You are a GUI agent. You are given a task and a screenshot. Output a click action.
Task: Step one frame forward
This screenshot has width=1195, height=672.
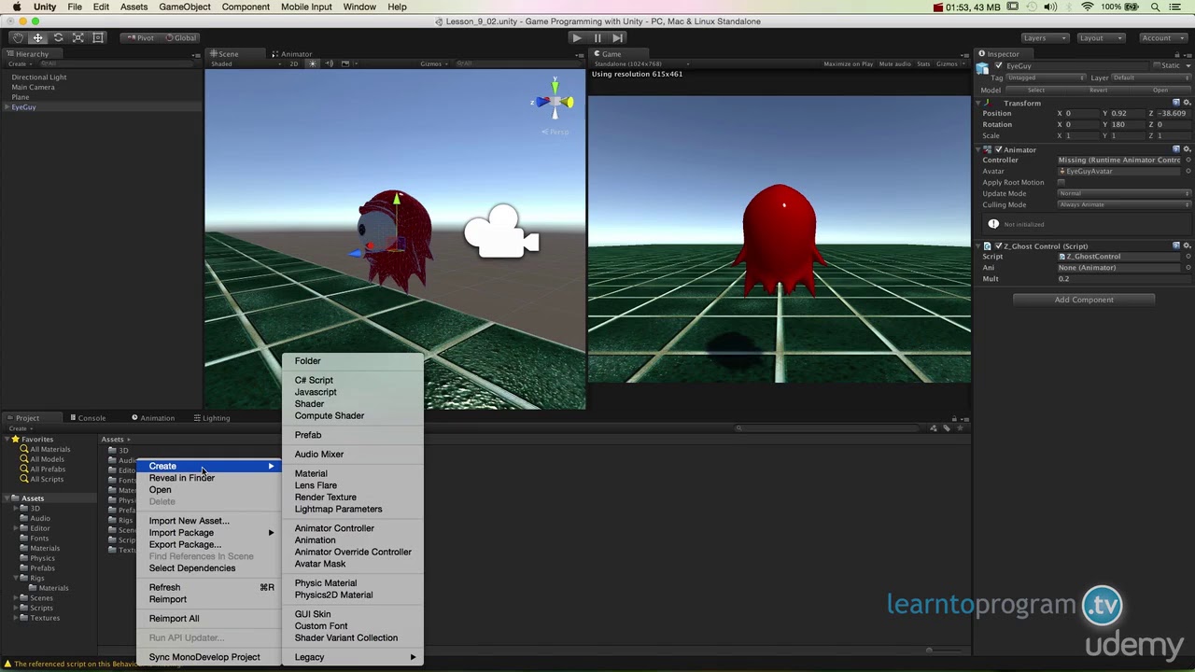[x=618, y=37]
